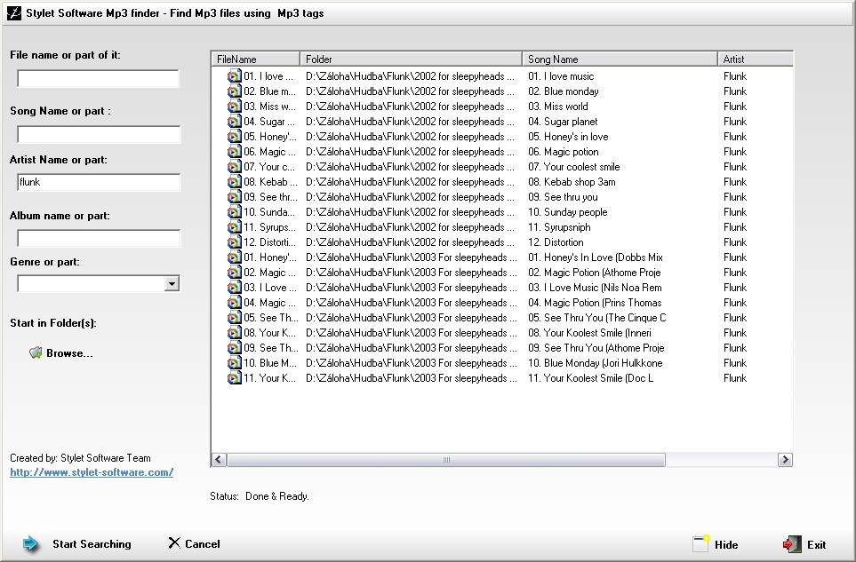Click the Hide button label
This screenshot has width=856, height=562.
pos(726,544)
